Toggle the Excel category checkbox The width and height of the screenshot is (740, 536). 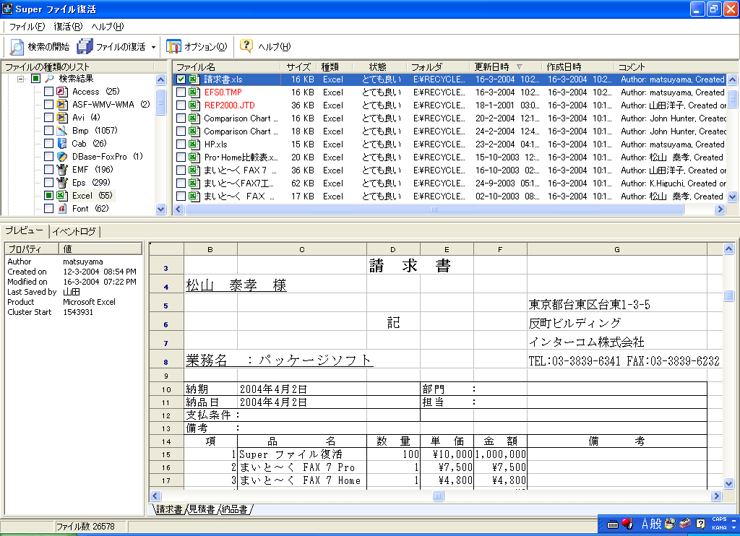(x=48, y=195)
